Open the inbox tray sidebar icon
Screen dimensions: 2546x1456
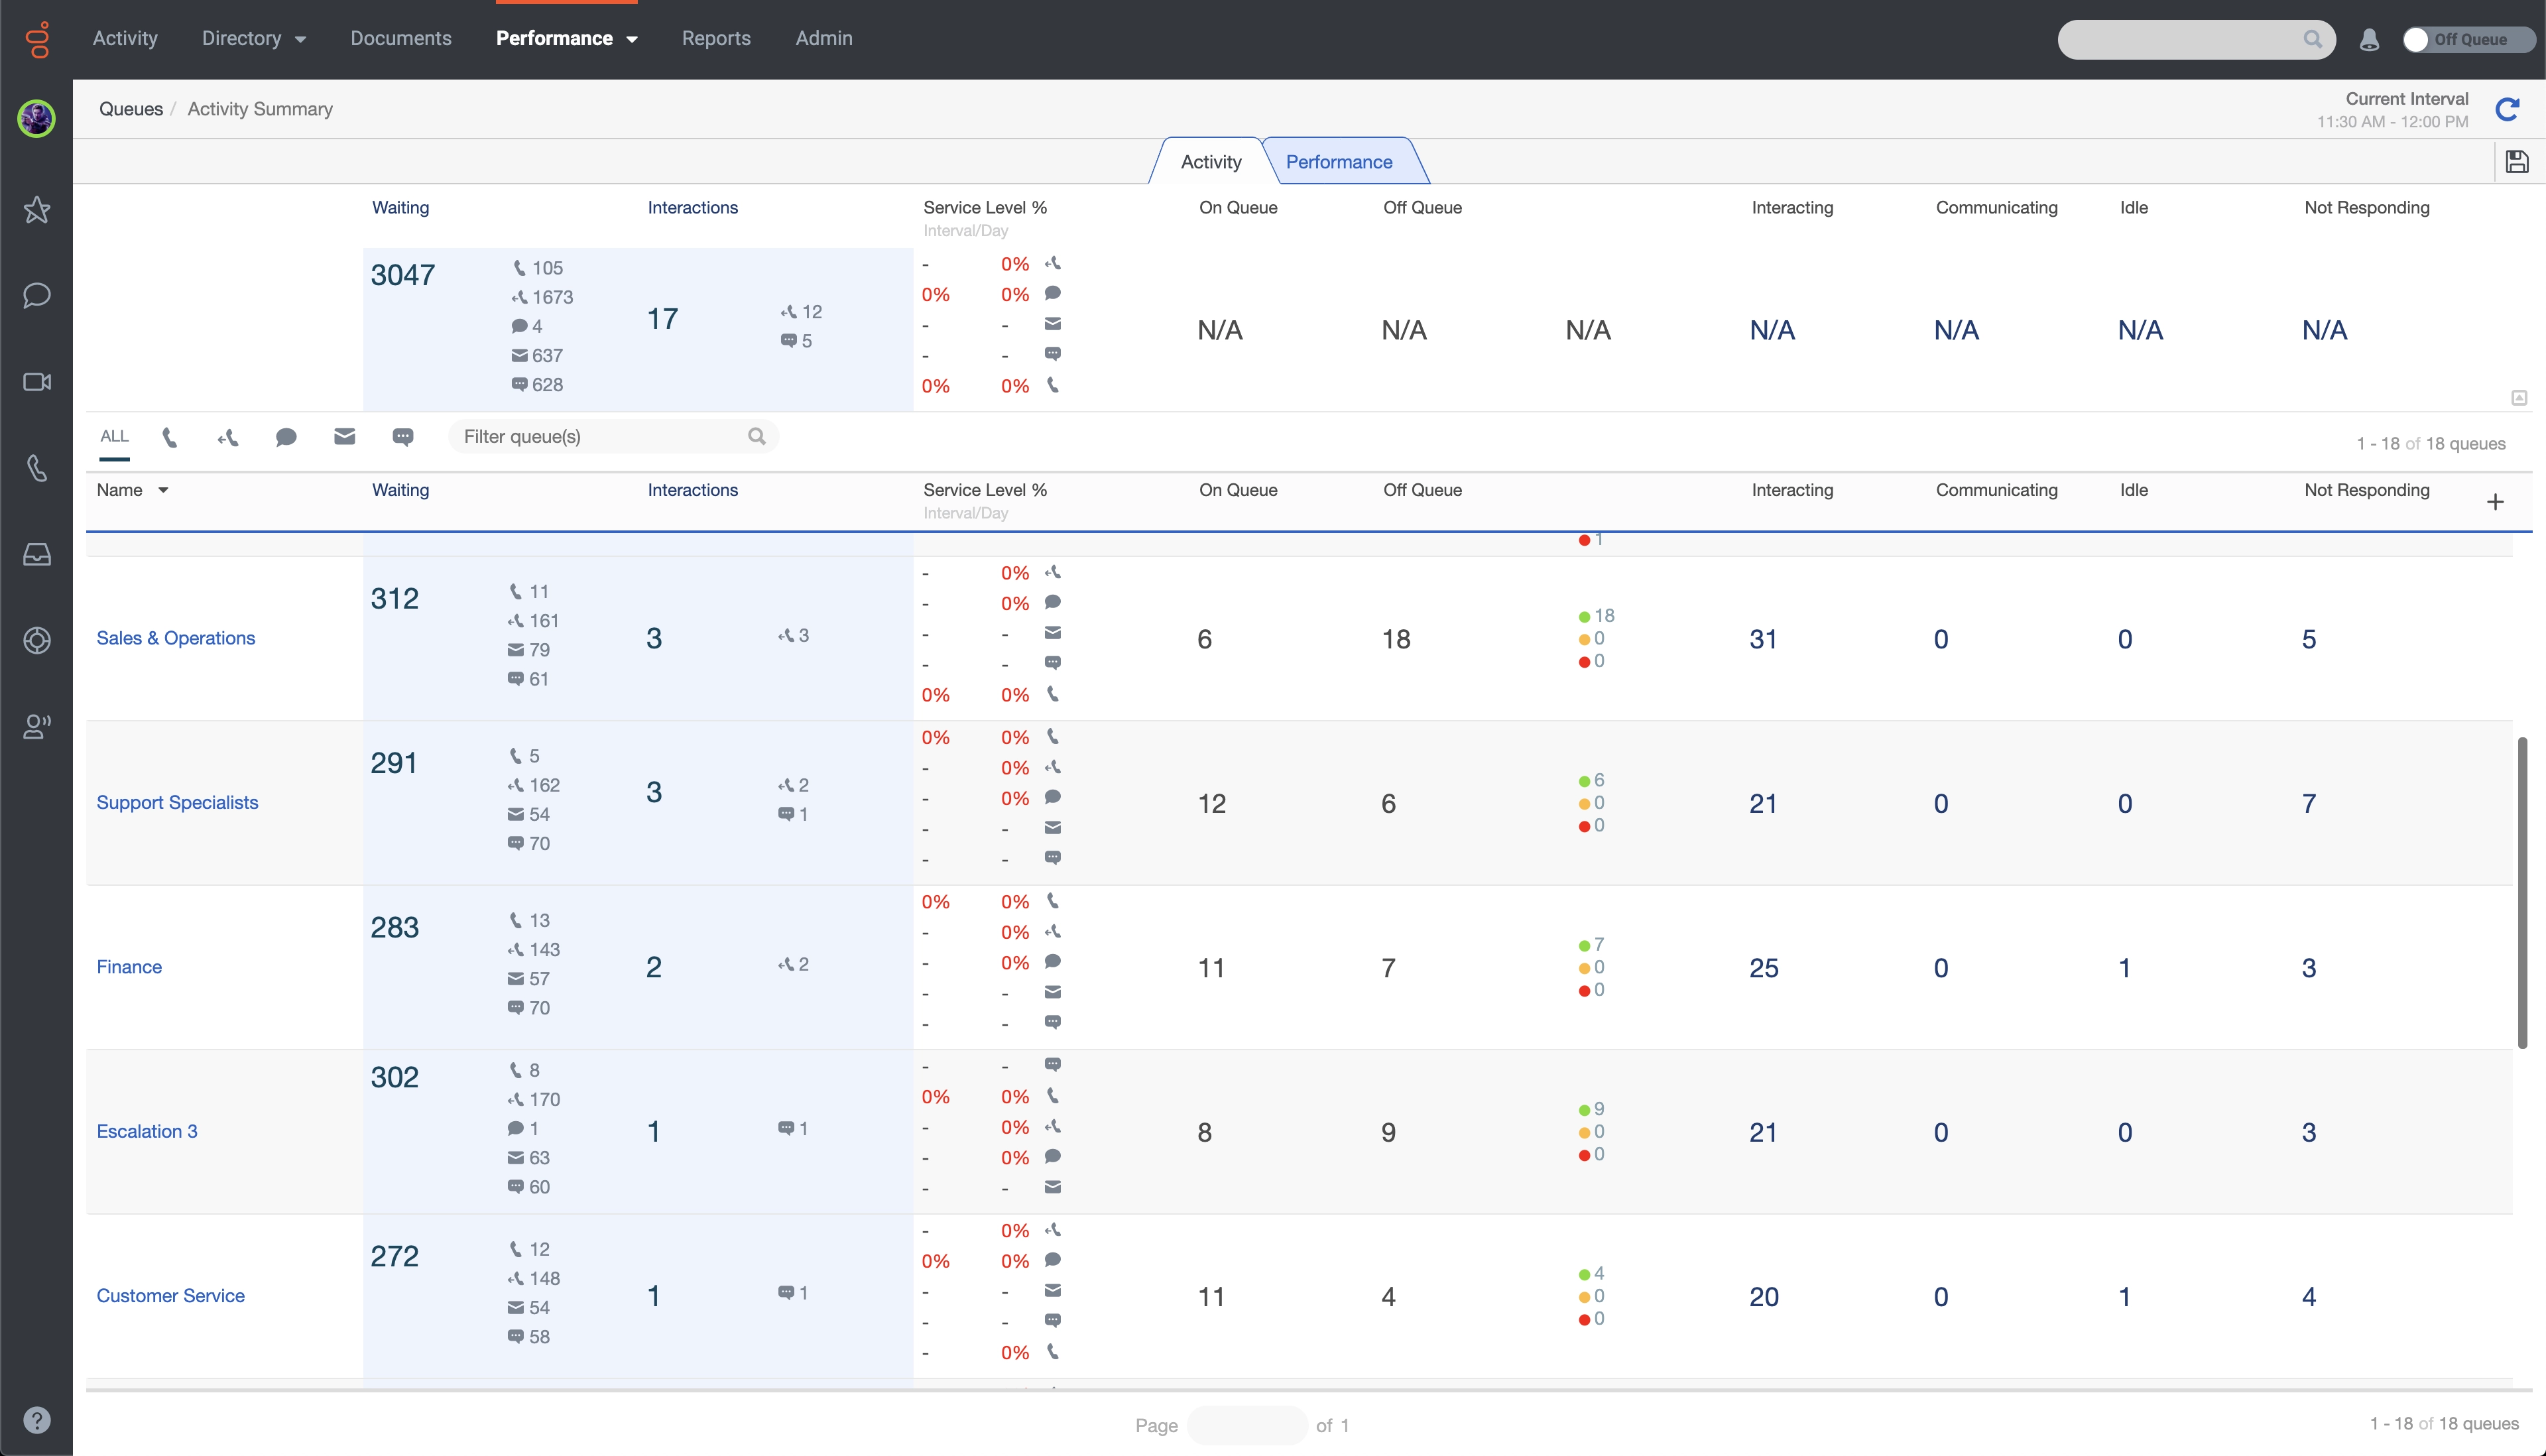click(x=37, y=554)
